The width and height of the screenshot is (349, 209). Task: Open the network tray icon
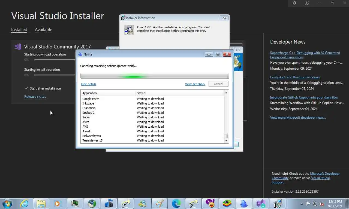(x=315, y=204)
